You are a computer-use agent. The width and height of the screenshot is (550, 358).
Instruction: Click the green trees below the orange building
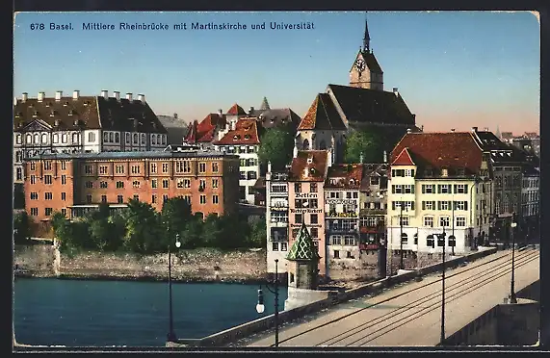tap(154, 226)
